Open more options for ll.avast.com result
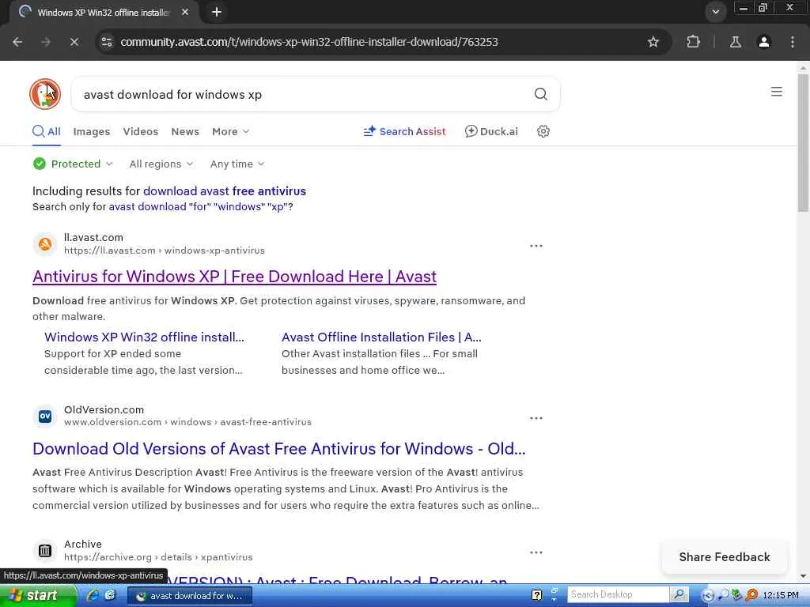The height and width of the screenshot is (607, 810). tap(536, 247)
